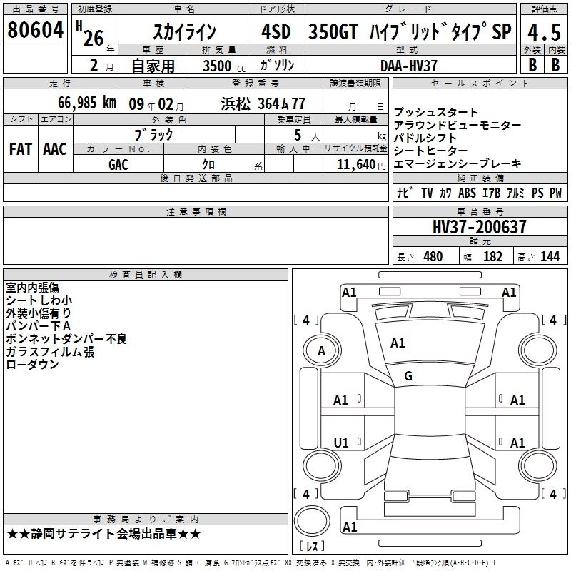Screen dimensions: 571x571
Task: Click the A1 scratch mark on the hood
Action: [x=398, y=343]
